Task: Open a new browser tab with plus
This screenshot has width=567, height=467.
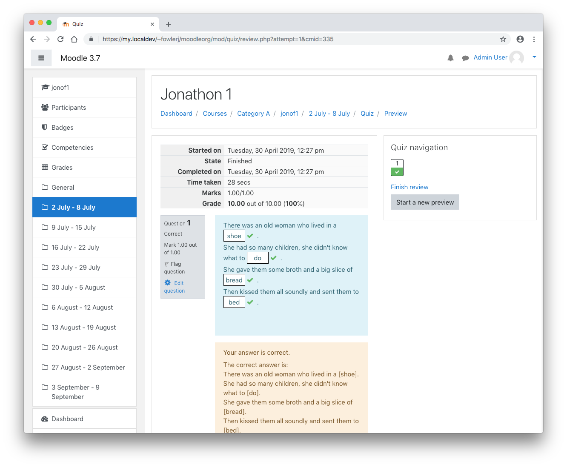Action: click(x=169, y=24)
